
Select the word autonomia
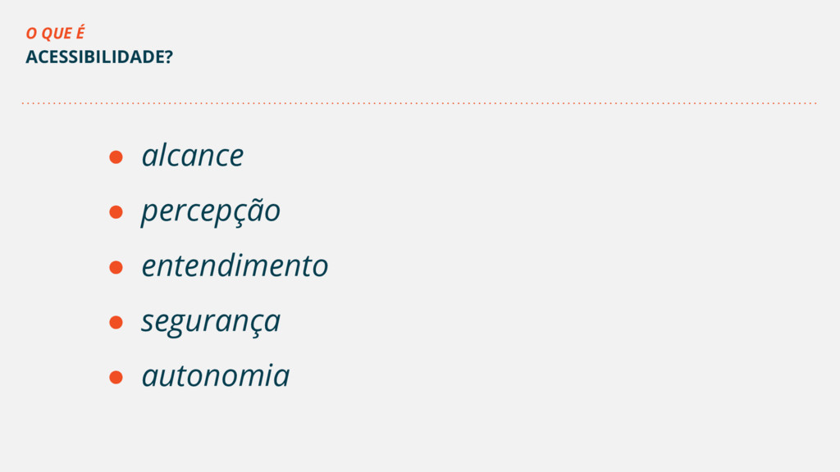coord(216,375)
